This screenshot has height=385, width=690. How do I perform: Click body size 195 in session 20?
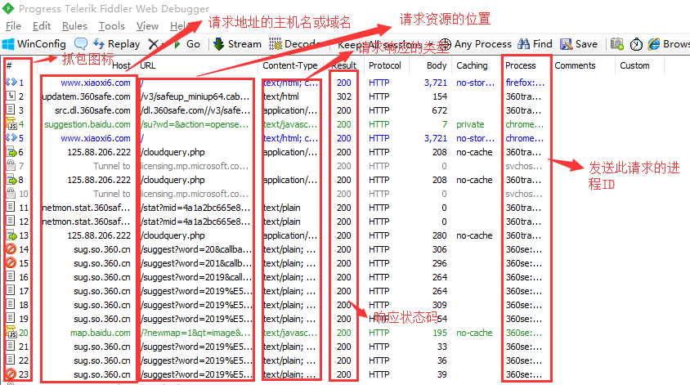pyautogui.click(x=439, y=333)
